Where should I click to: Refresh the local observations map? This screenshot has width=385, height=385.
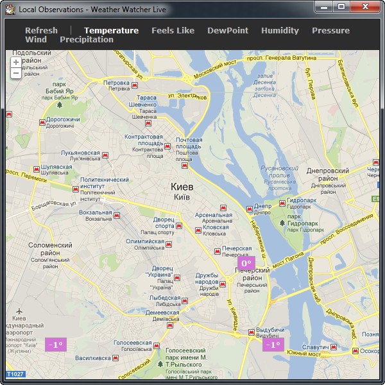(41, 30)
